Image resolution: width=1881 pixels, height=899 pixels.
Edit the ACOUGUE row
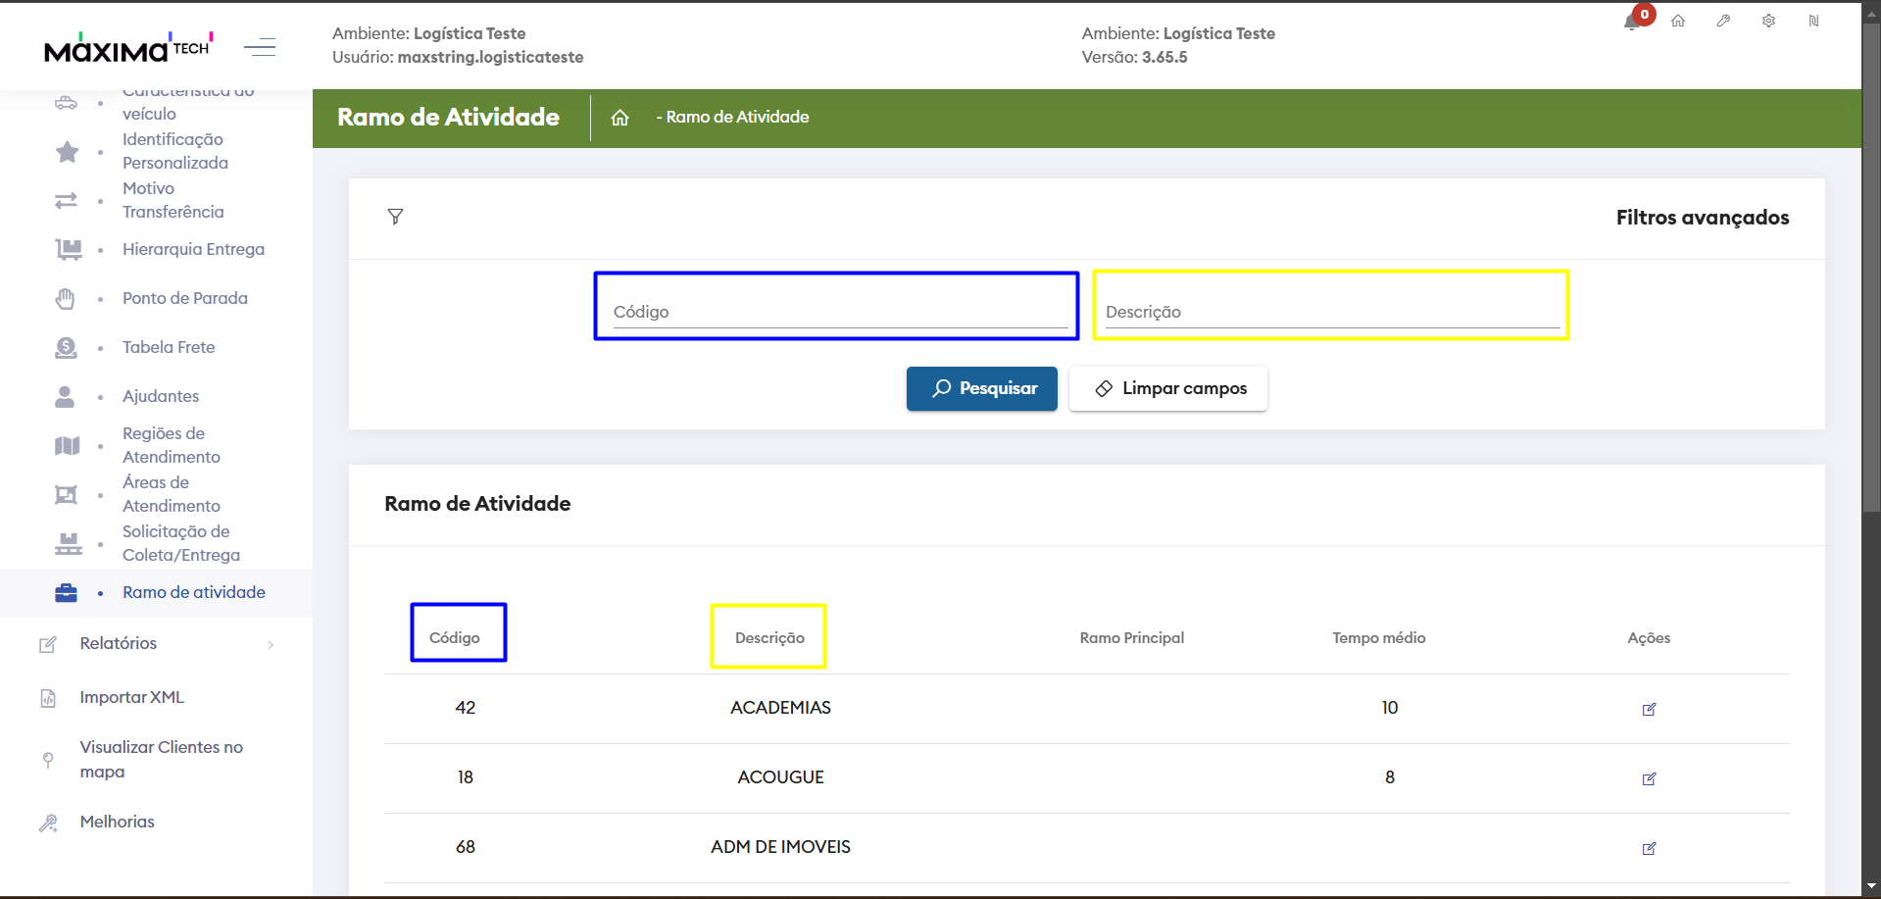pyautogui.click(x=1649, y=778)
